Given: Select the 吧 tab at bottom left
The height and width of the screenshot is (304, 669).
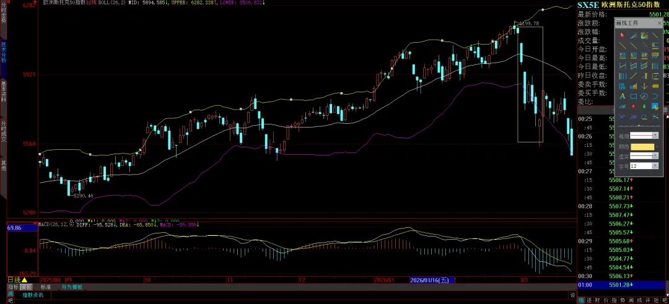Looking at the screenshot, I should pos(11,300).
